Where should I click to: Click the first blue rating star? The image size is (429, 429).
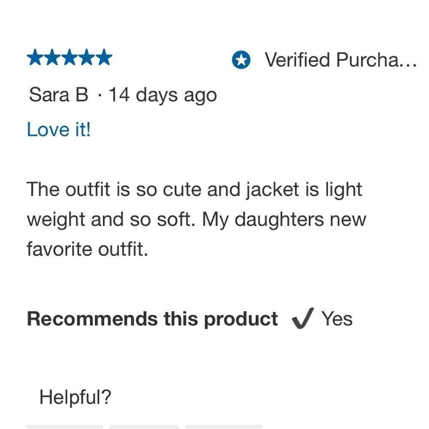coord(35,57)
